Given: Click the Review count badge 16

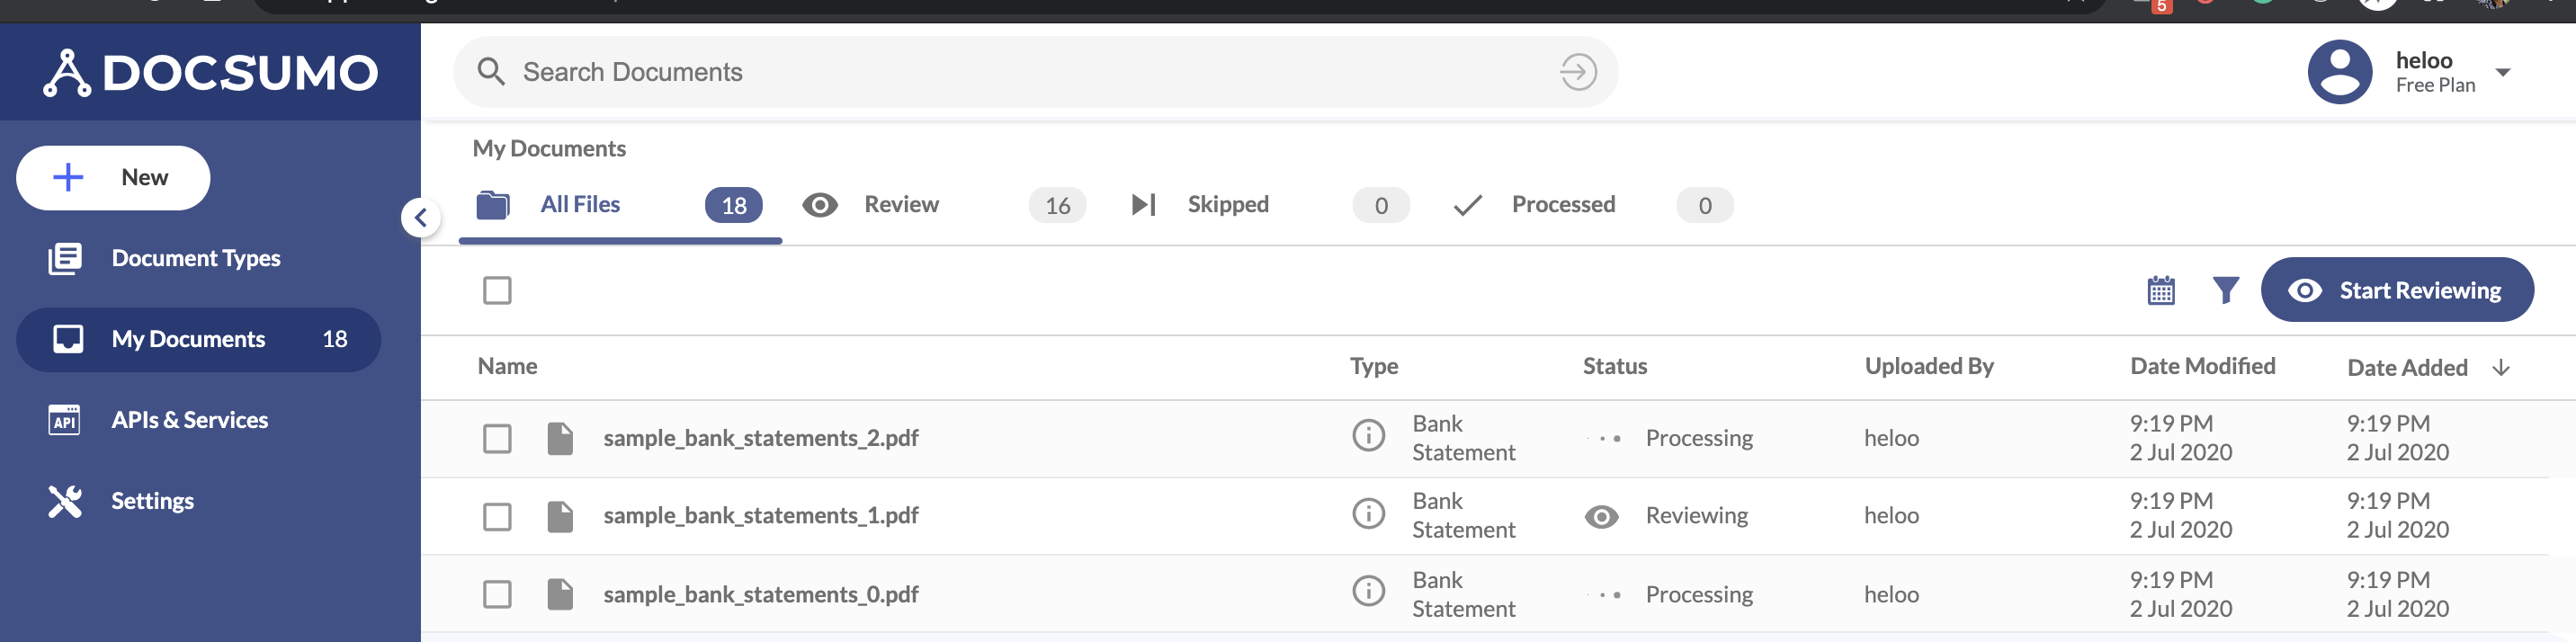Looking at the screenshot, I should pos(1058,205).
